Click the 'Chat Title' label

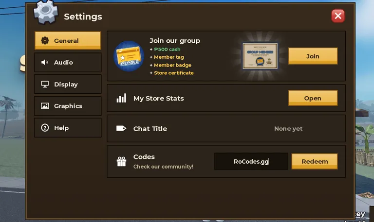coord(150,129)
